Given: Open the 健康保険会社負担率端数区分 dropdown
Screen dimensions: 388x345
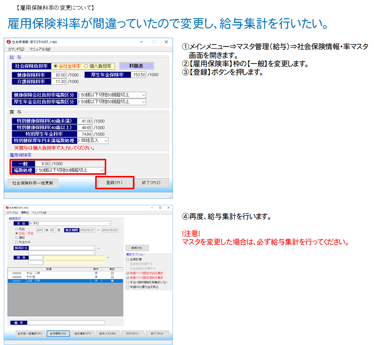Looking at the screenshot, I should tap(143, 95).
